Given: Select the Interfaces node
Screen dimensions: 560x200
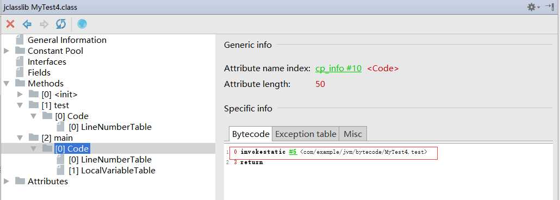Looking at the screenshot, I should (x=47, y=62).
